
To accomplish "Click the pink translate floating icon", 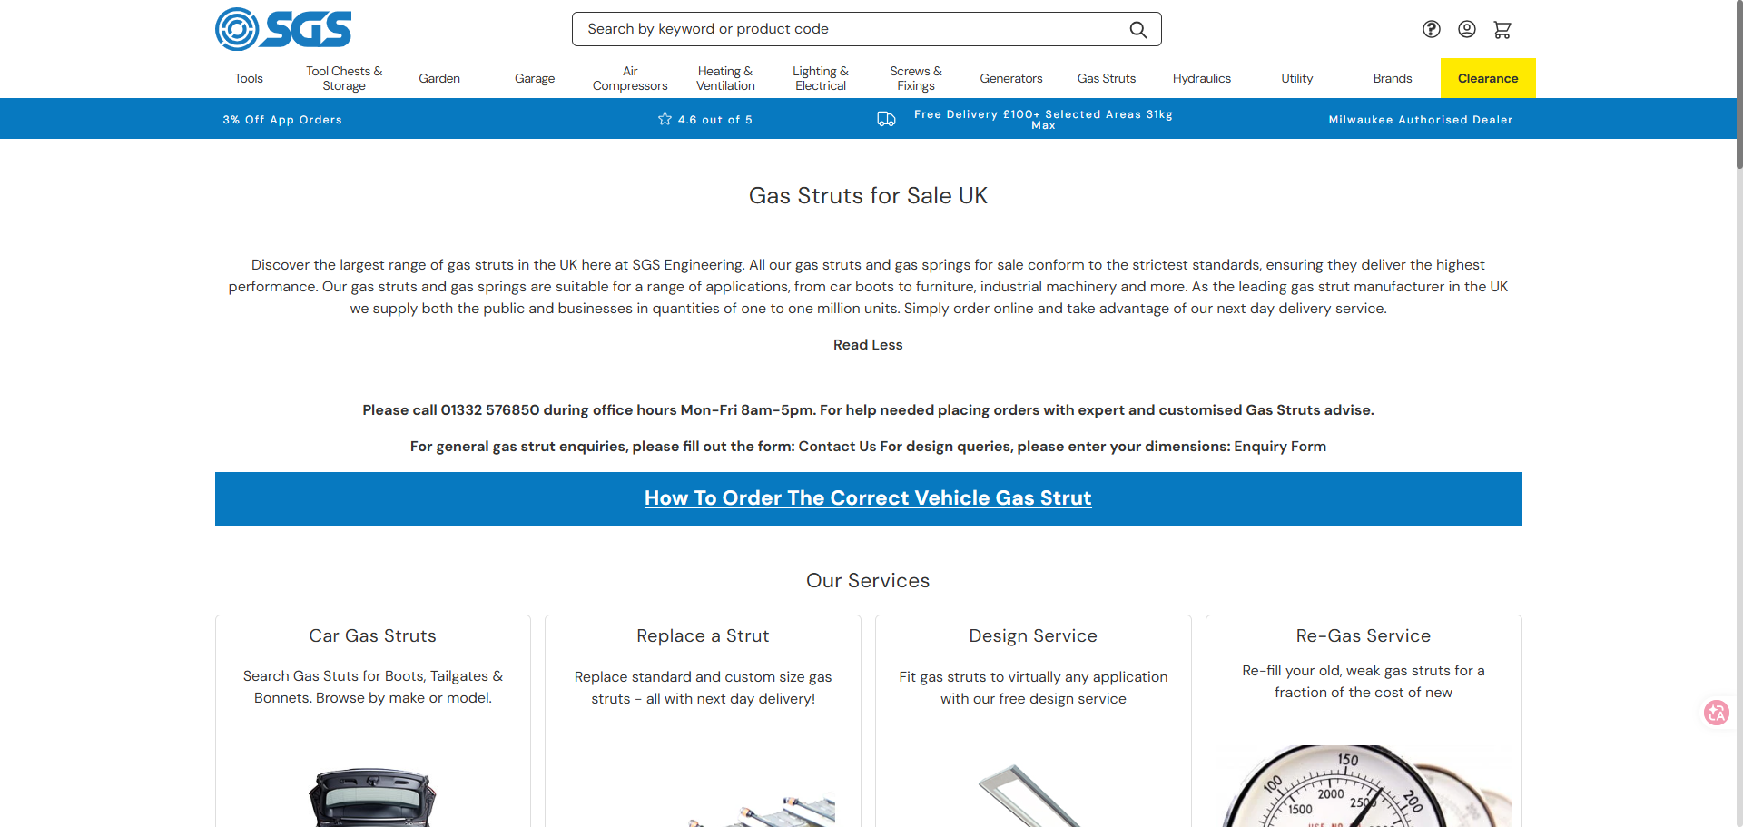I will click(x=1716, y=713).
